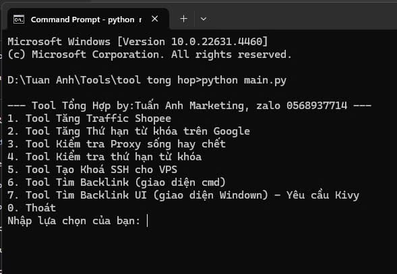The width and height of the screenshot is (397, 274).
Task: Click the 'Tool Tăng Traffic Shopee' line
Action: pyautogui.click(x=90, y=118)
